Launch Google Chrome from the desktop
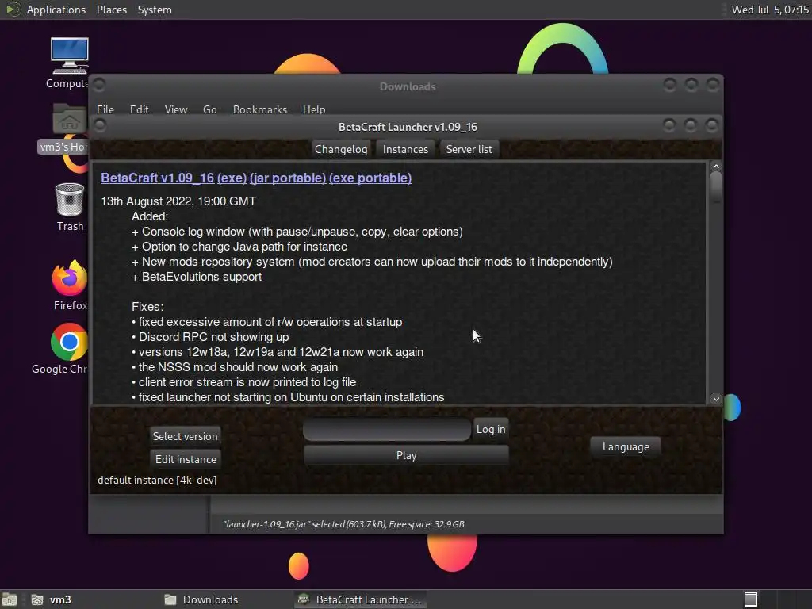 [x=62, y=349]
